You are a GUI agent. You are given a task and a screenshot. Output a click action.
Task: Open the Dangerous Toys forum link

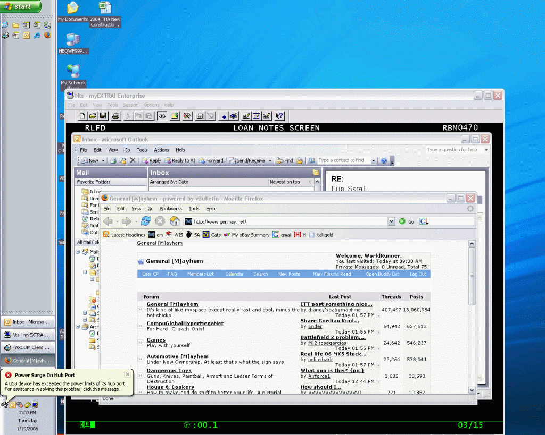coord(169,371)
